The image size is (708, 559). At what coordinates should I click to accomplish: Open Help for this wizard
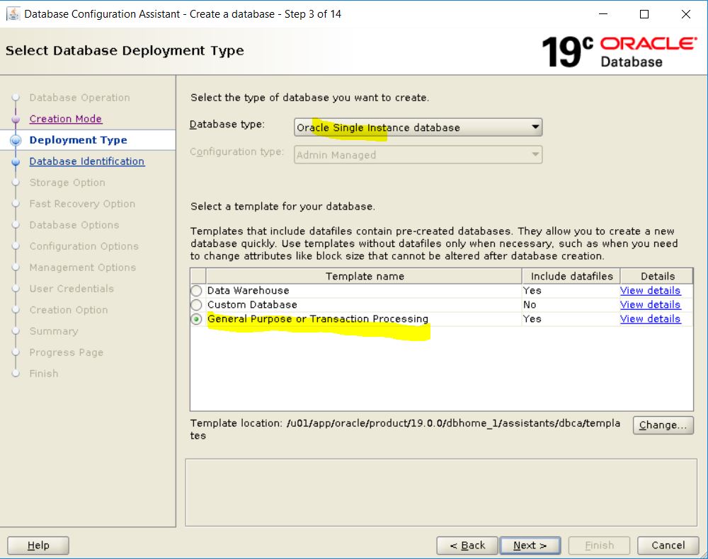pos(38,546)
